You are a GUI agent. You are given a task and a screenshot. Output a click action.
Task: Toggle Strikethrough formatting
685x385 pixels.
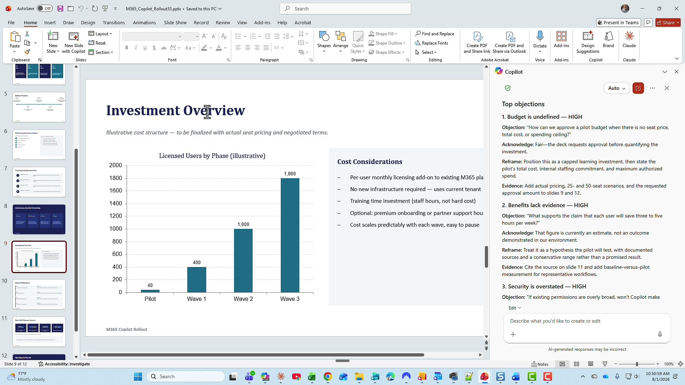163,48
